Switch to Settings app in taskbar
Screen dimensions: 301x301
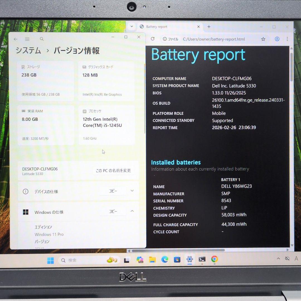(x=190, y=259)
